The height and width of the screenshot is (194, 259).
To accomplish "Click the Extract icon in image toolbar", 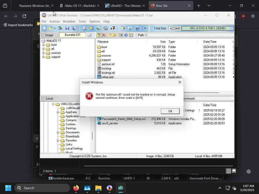I will (x=121, y=35).
